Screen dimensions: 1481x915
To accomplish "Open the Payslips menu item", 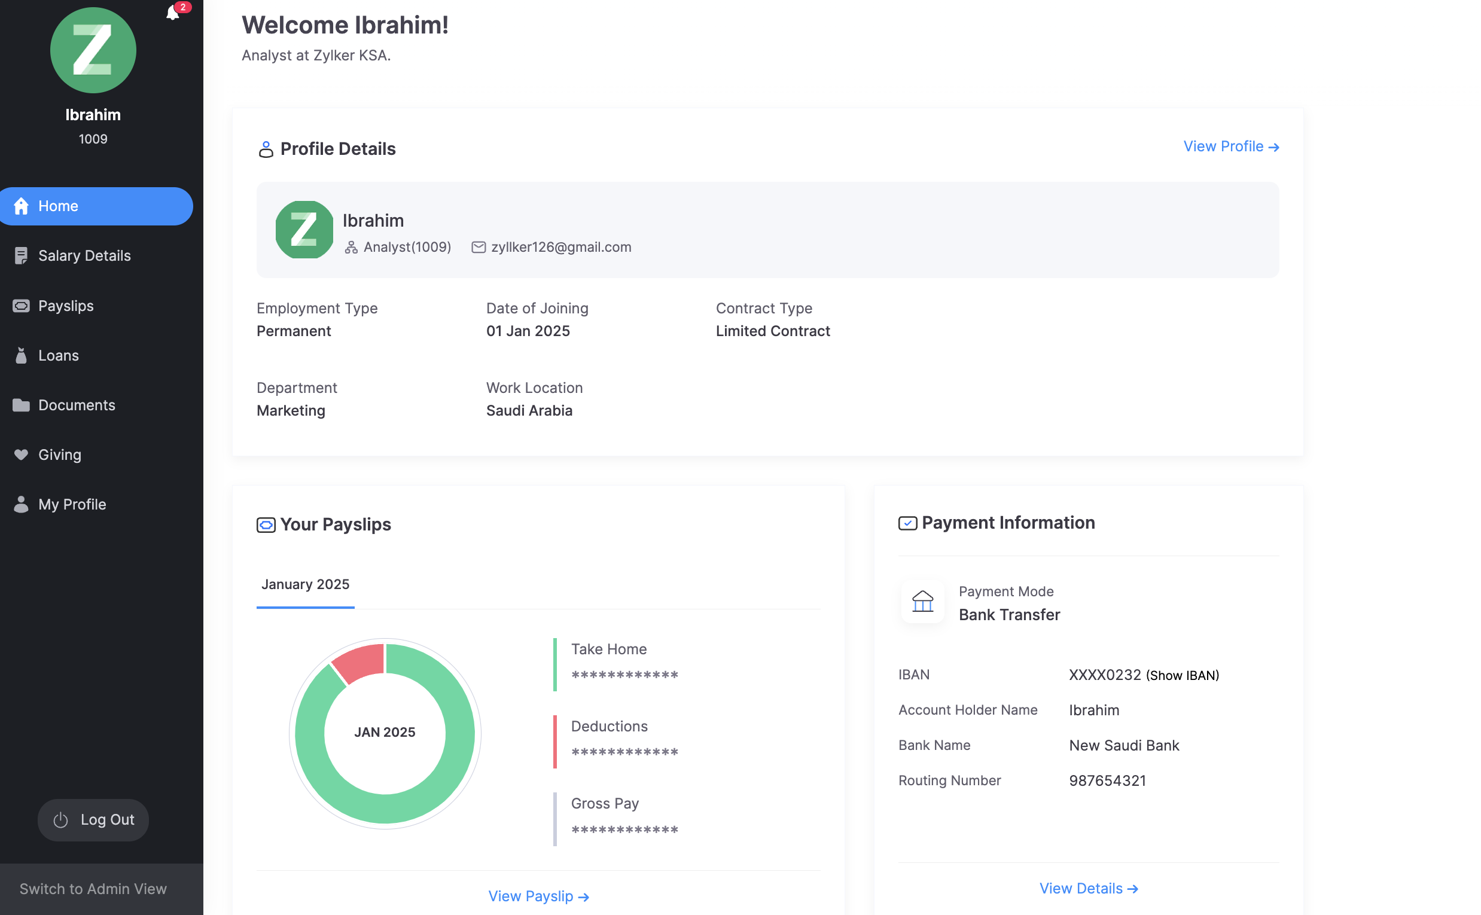I will (66, 306).
